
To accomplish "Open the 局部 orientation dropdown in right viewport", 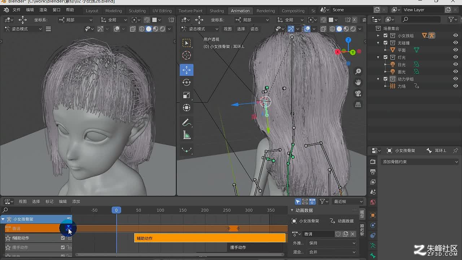I will point(252,20).
